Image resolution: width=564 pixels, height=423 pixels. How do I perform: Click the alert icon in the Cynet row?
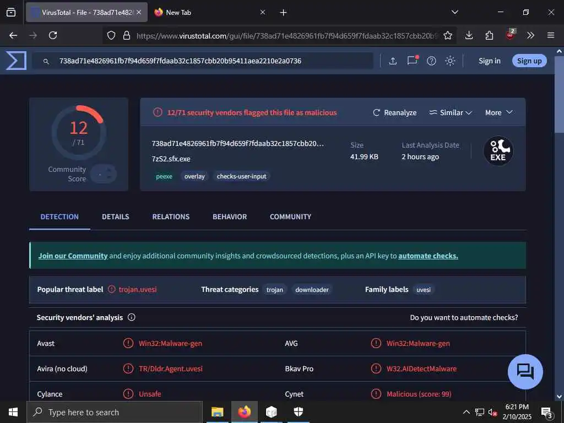[x=376, y=394]
